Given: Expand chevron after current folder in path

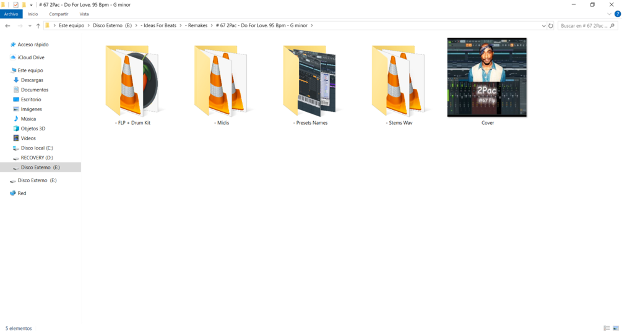Looking at the screenshot, I should click(x=312, y=25).
